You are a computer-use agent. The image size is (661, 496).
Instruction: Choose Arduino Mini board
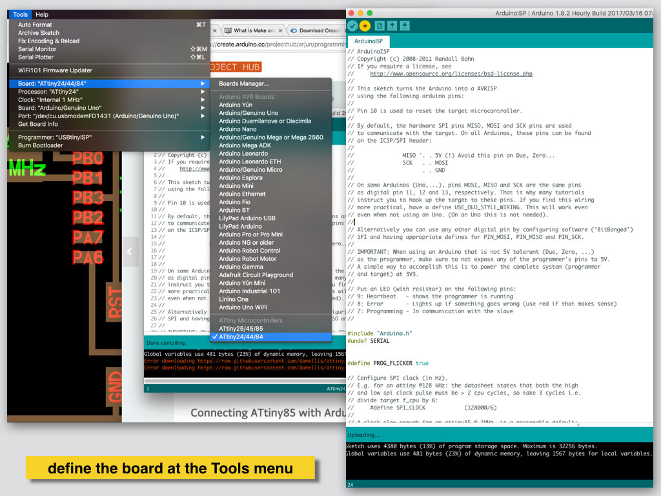pyautogui.click(x=270, y=186)
